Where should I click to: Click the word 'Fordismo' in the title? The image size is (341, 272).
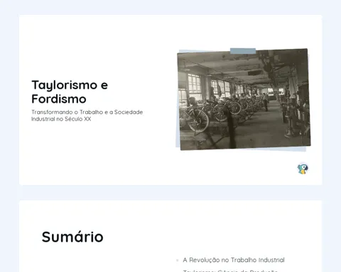[x=59, y=99]
